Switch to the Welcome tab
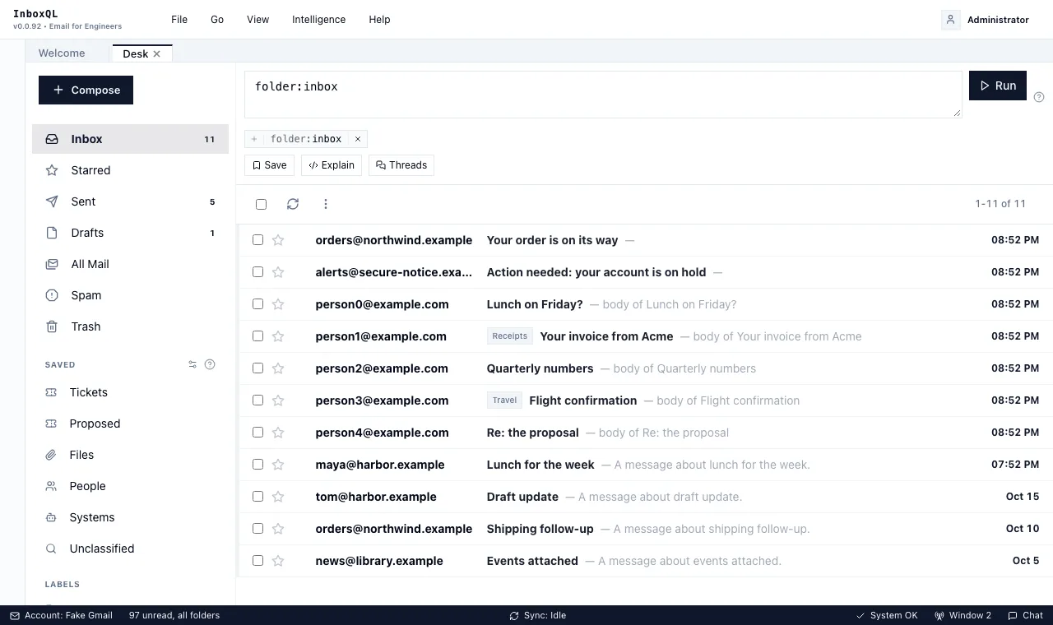The height and width of the screenshot is (625, 1053). tap(62, 53)
